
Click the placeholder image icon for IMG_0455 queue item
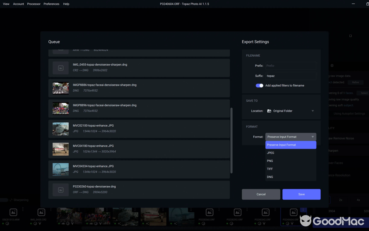point(61,68)
